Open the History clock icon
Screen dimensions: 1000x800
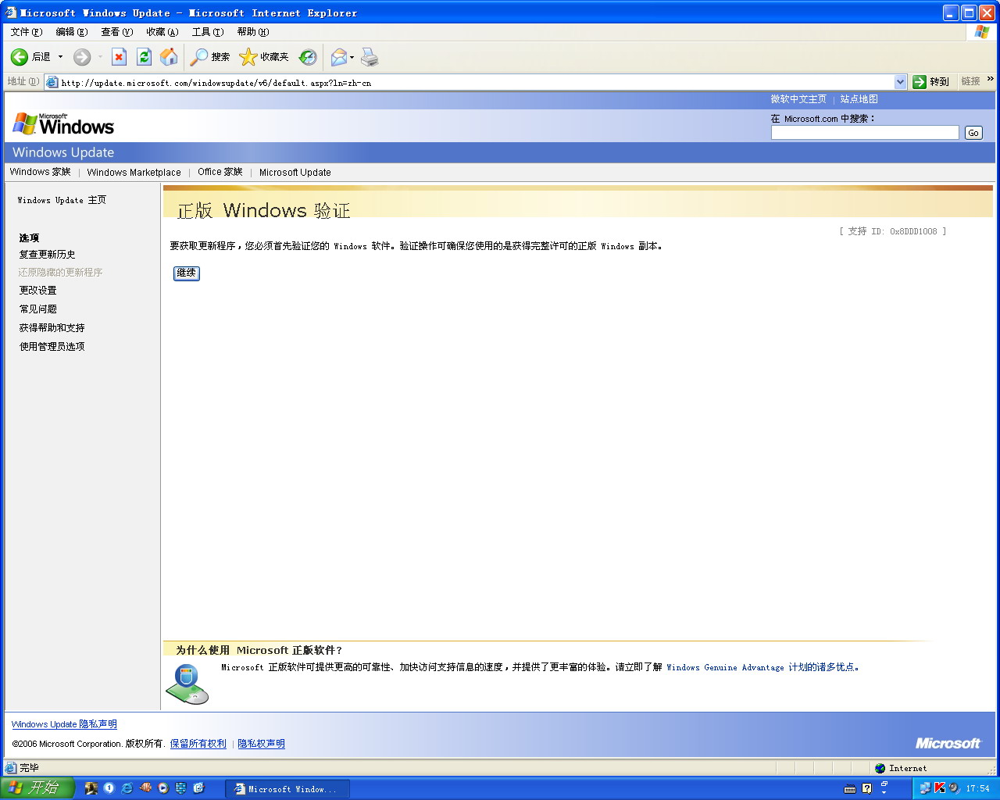pos(308,57)
